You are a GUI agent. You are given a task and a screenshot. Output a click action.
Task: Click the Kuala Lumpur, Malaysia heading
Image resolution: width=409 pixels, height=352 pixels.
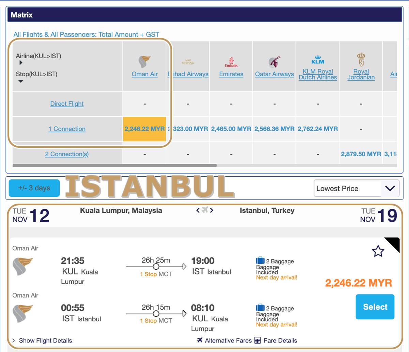click(121, 210)
